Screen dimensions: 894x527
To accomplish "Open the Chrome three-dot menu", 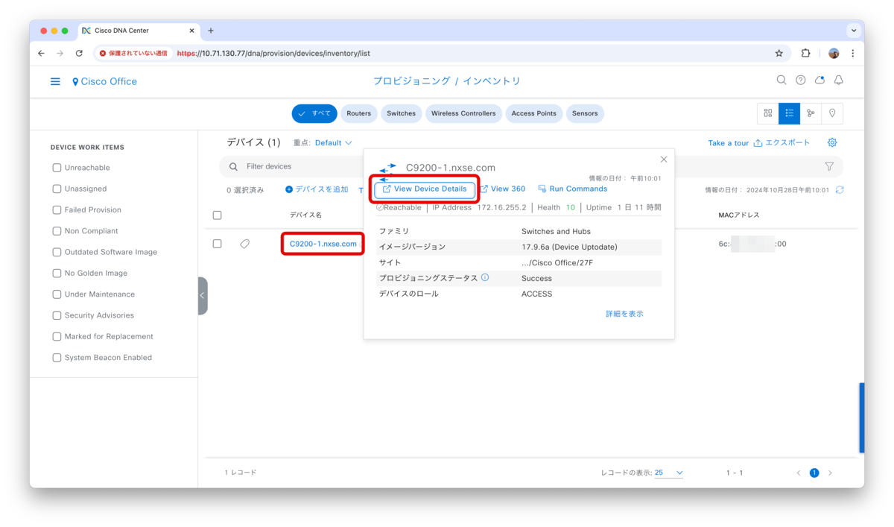I will pos(853,54).
